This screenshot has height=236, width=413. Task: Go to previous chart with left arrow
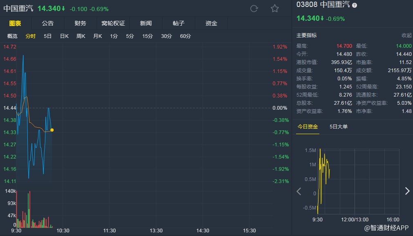click(299, 191)
